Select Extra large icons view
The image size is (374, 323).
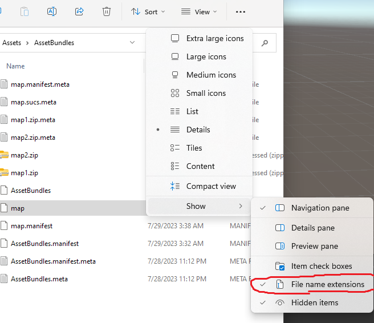(199, 38)
